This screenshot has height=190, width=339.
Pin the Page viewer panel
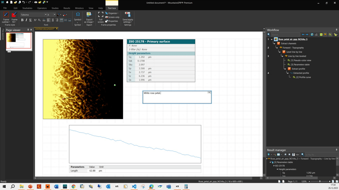point(28,30)
